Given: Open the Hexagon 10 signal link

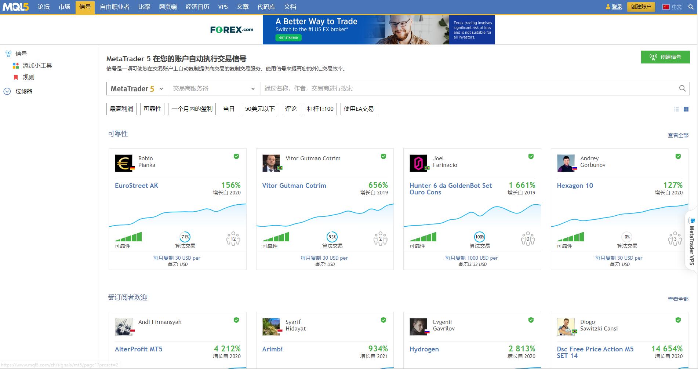Looking at the screenshot, I should click(x=575, y=186).
